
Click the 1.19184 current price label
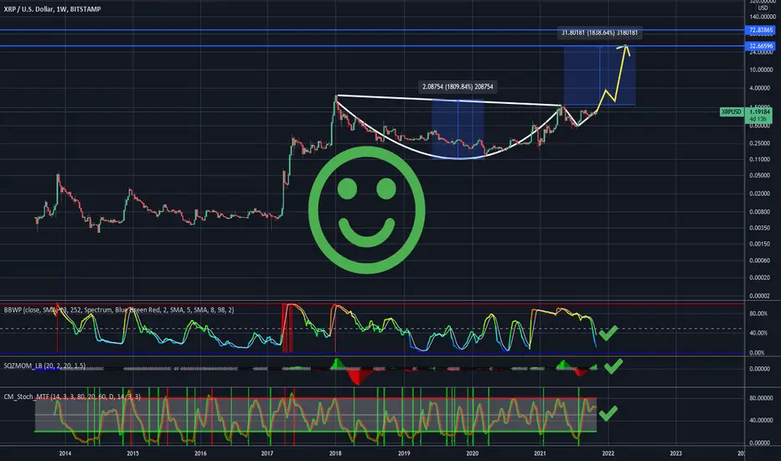[x=758, y=112]
